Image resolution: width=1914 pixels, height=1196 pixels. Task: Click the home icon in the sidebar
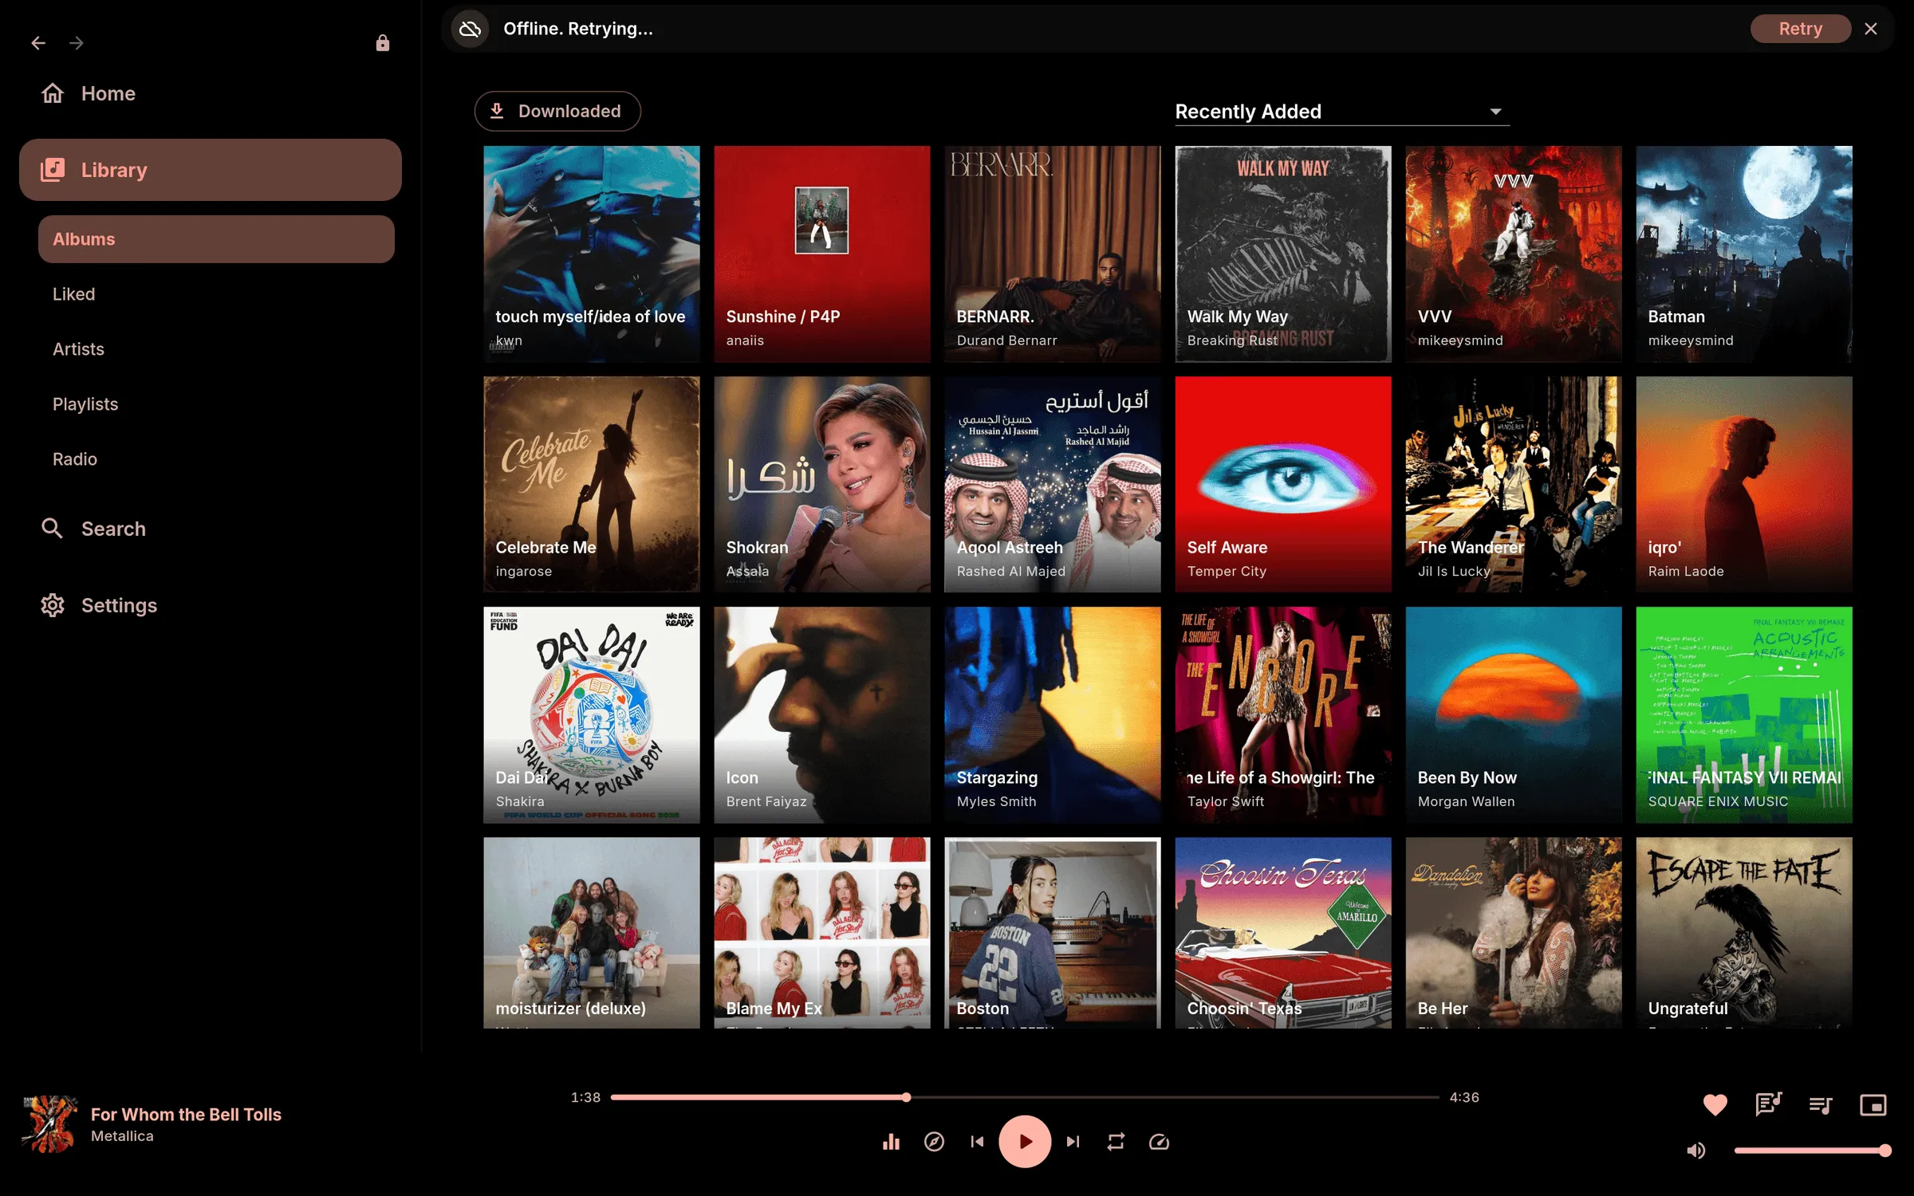tap(53, 93)
